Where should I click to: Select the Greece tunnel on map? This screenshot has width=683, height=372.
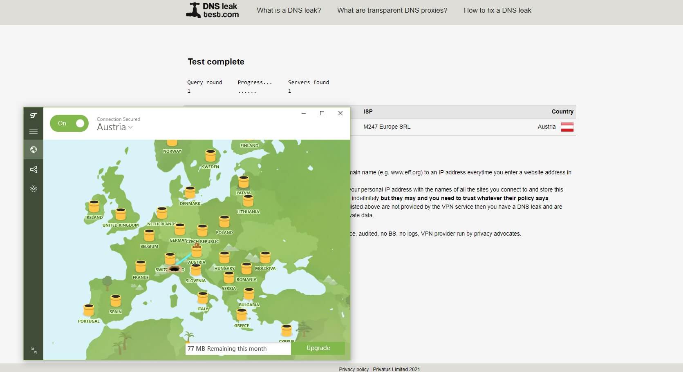pyautogui.click(x=242, y=314)
